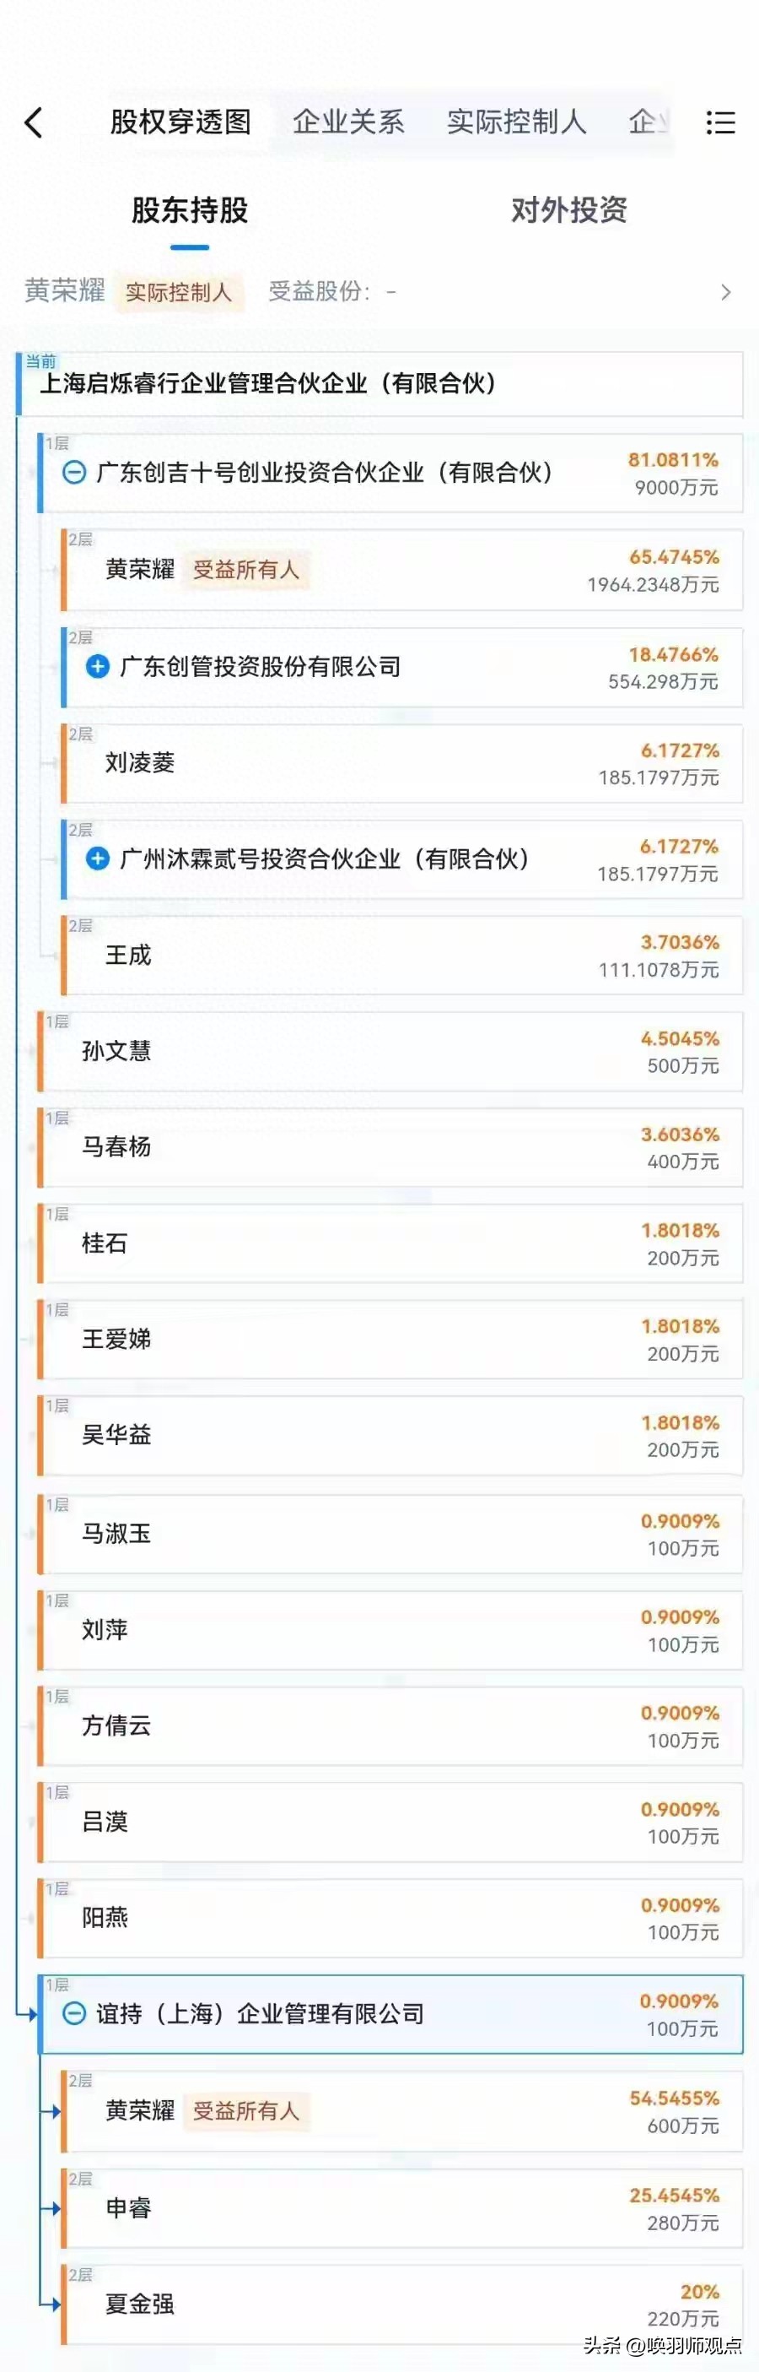
Task: Open shareholder 孙文慧 entry
Action: point(117,1052)
